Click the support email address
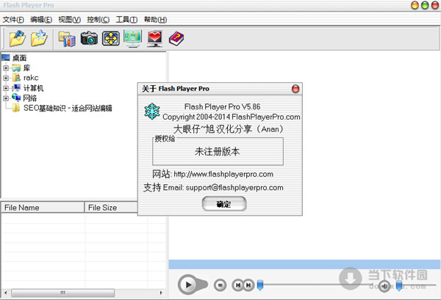 pos(234,188)
